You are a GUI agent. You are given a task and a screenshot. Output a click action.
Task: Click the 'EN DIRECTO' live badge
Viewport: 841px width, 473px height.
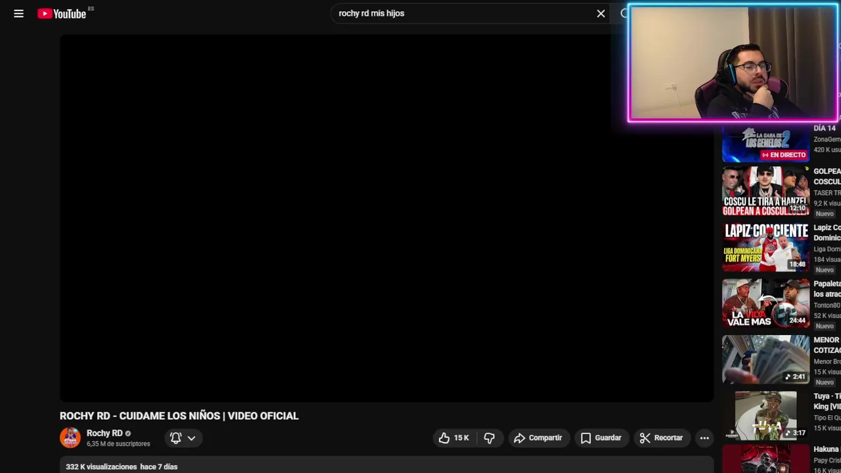784,155
